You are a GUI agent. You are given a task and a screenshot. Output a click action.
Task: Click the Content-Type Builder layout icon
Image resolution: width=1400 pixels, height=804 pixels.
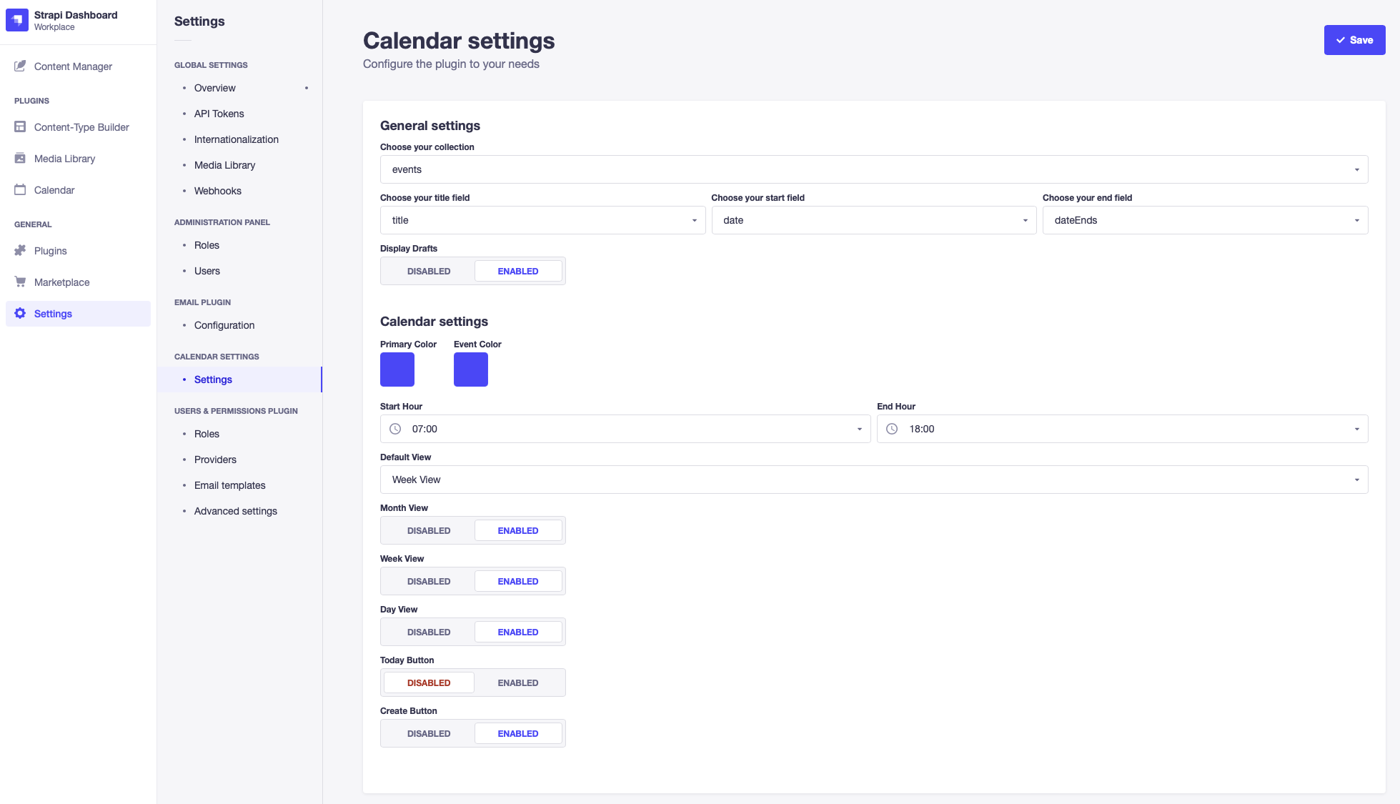[20, 127]
